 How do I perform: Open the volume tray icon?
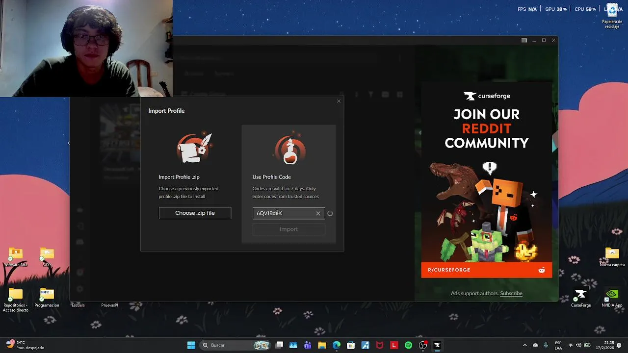click(578, 345)
